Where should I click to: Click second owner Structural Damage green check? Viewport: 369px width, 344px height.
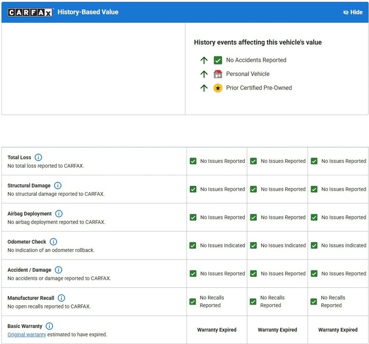[x=254, y=189]
